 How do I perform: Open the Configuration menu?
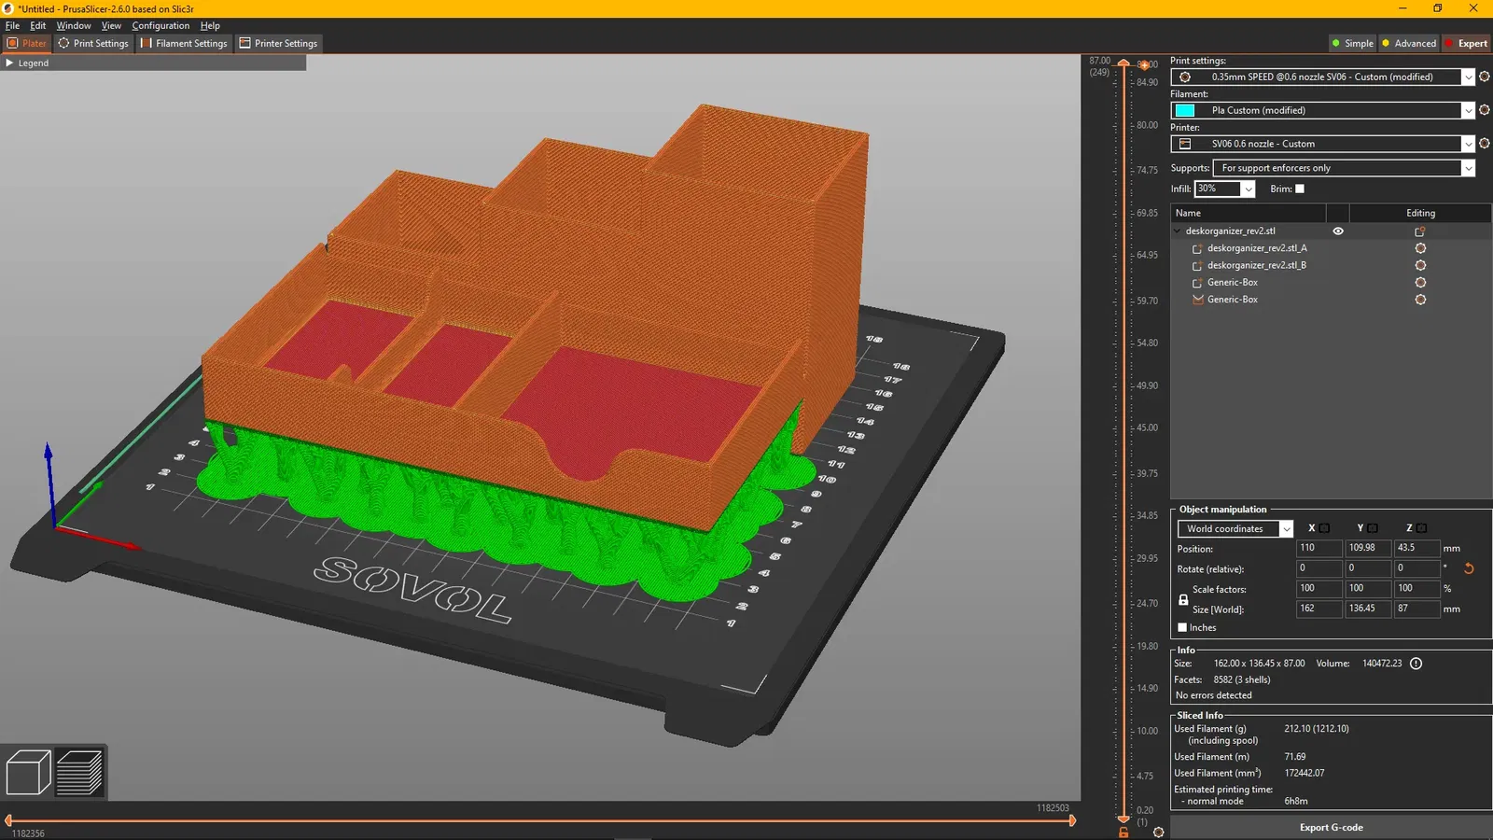(x=160, y=26)
